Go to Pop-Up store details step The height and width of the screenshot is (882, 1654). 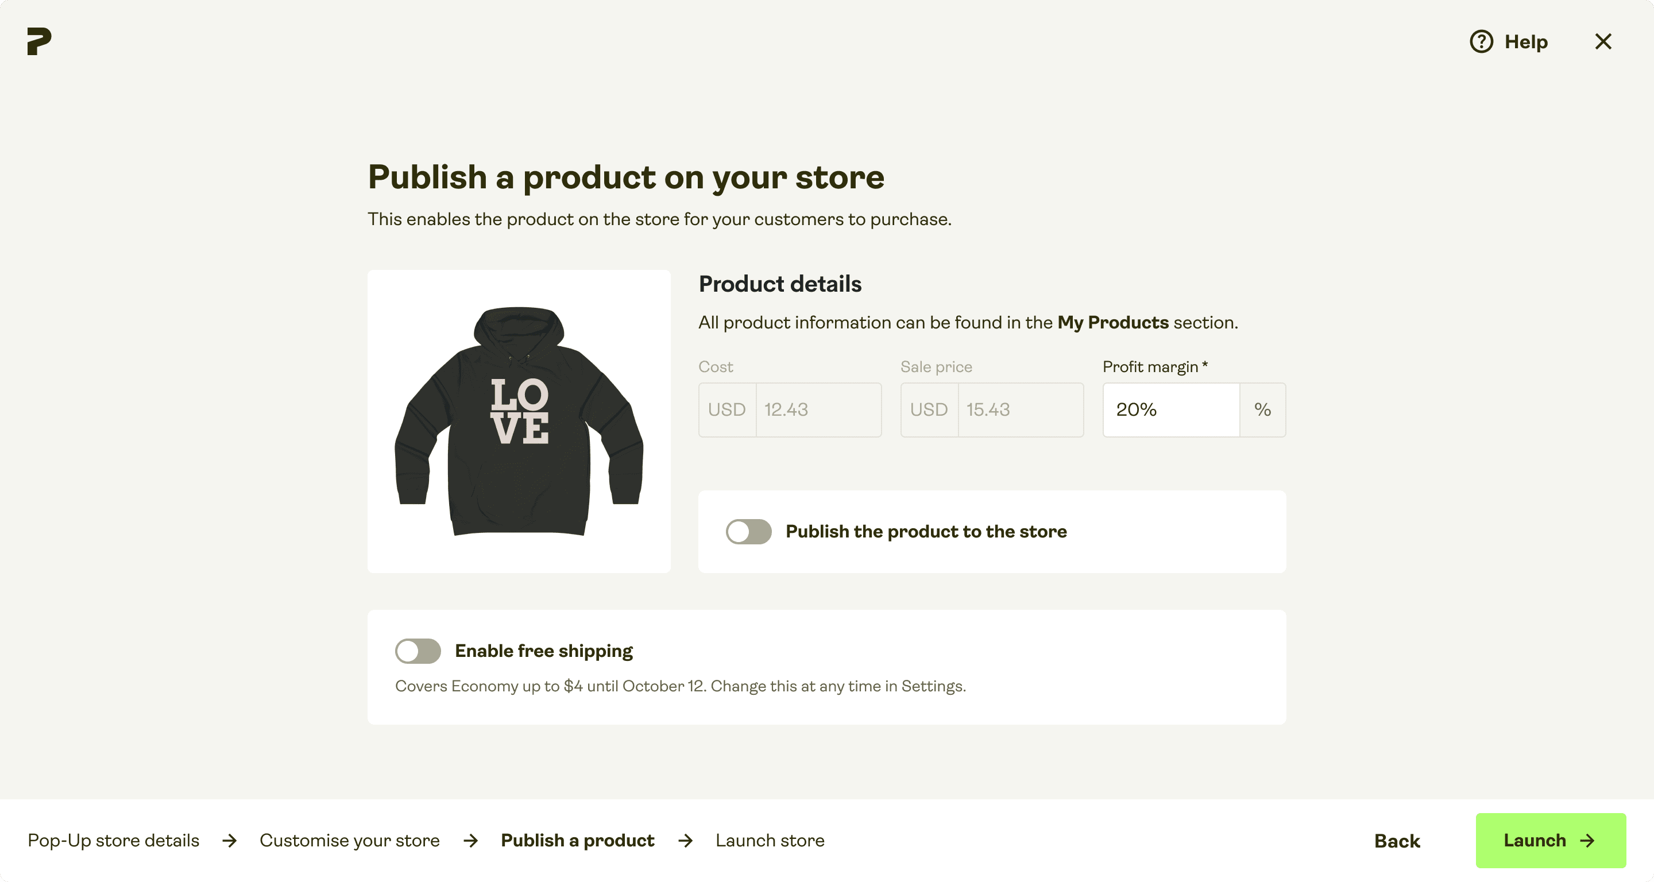coord(114,840)
